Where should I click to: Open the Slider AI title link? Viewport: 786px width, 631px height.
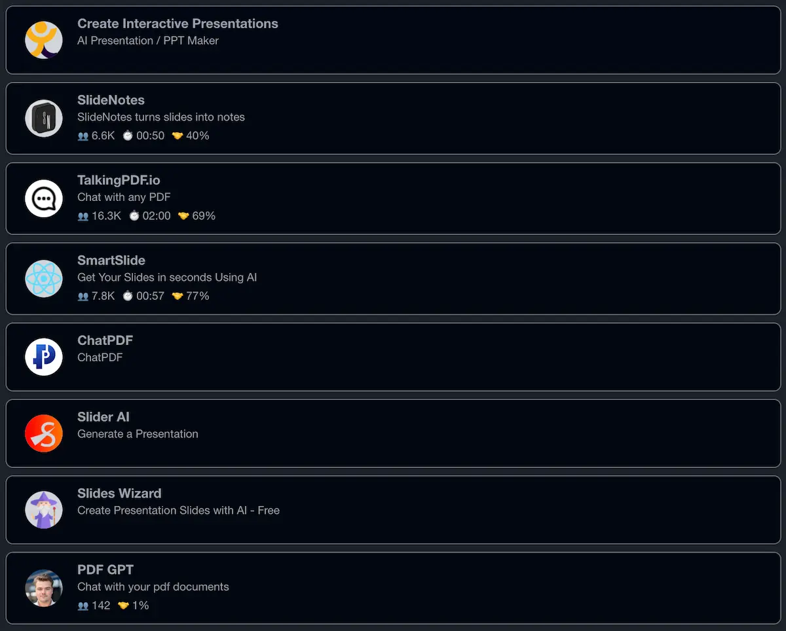[x=103, y=417]
